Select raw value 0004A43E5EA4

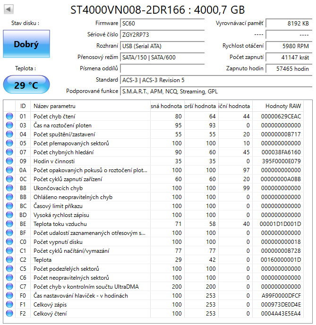(281, 314)
